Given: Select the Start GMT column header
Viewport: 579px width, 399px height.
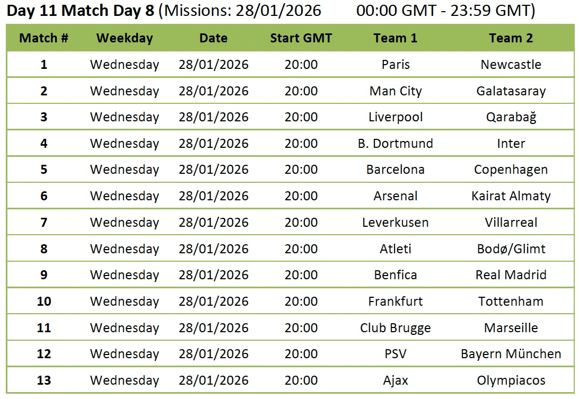Looking at the screenshot, I should point(301,38).
